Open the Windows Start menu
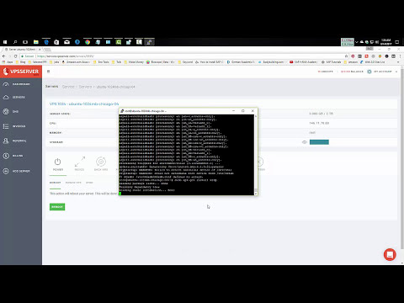The height and width of the screenshot is (303, 404). coord(5,42)
